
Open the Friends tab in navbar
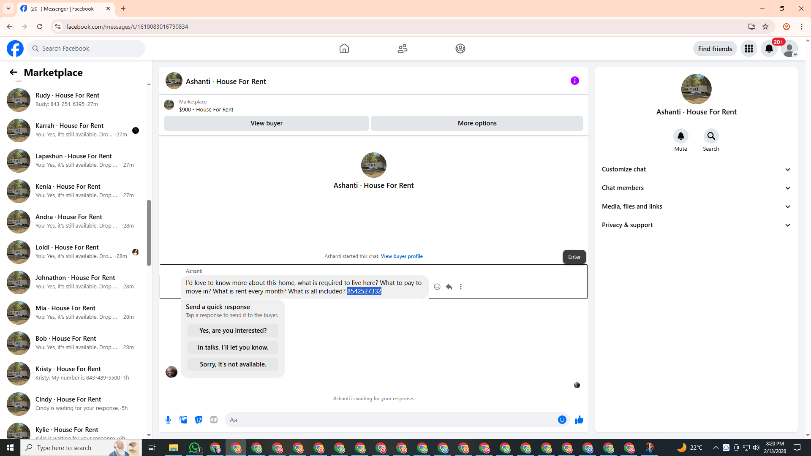coord(402,49)
